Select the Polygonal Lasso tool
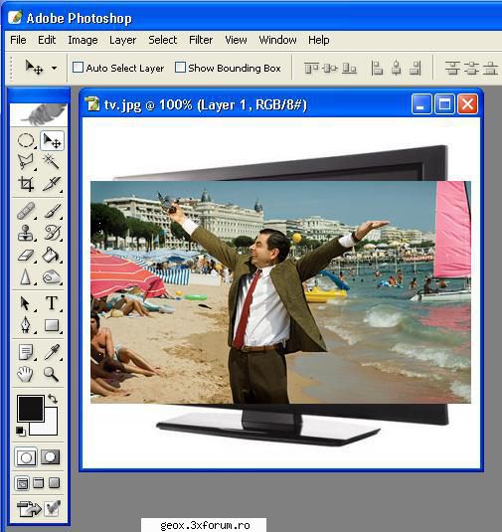The height and width of the screenshot is (532, 502). [x=26, y=161]
